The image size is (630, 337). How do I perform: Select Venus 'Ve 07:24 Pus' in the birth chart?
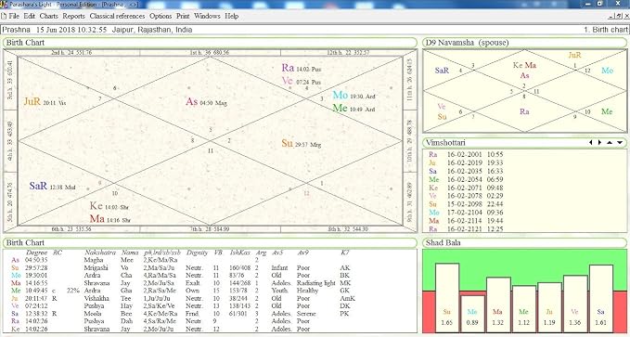point(302,81)
